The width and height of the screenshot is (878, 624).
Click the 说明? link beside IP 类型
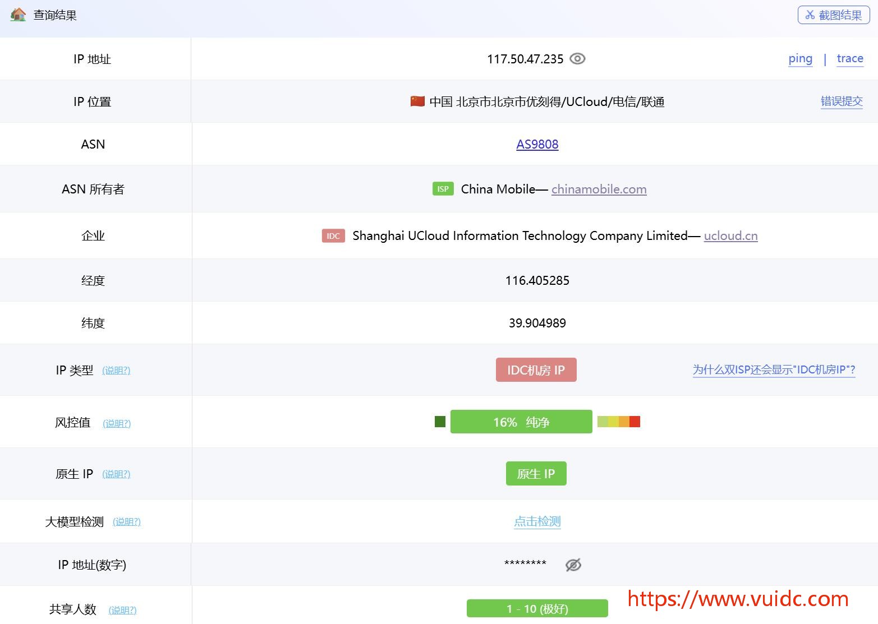116,370
